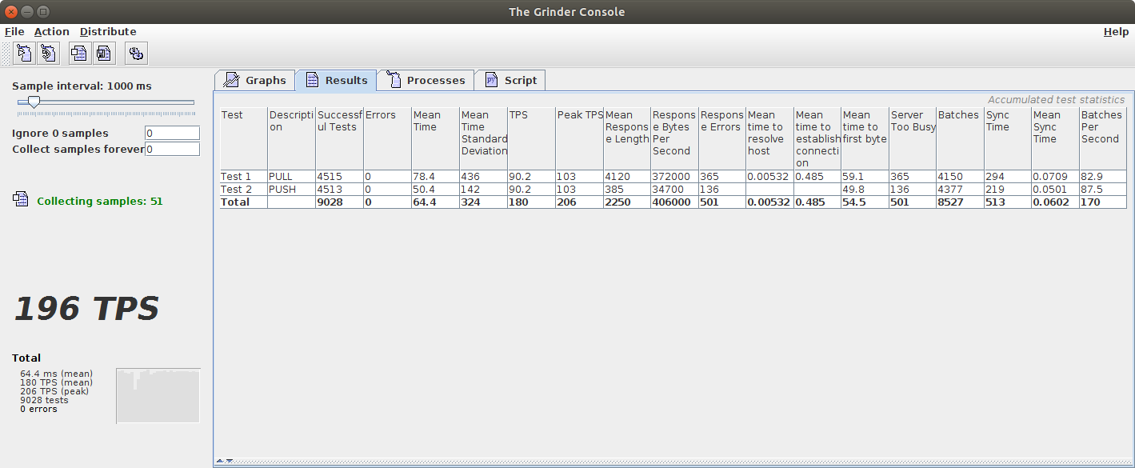Save results toolbar icon with floppy disk
The image size is (1135, 468).
105,54
